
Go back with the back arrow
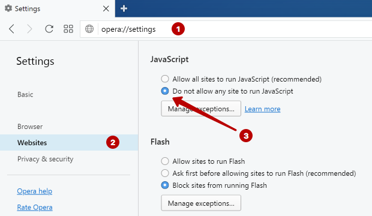[x=11, y=29]
